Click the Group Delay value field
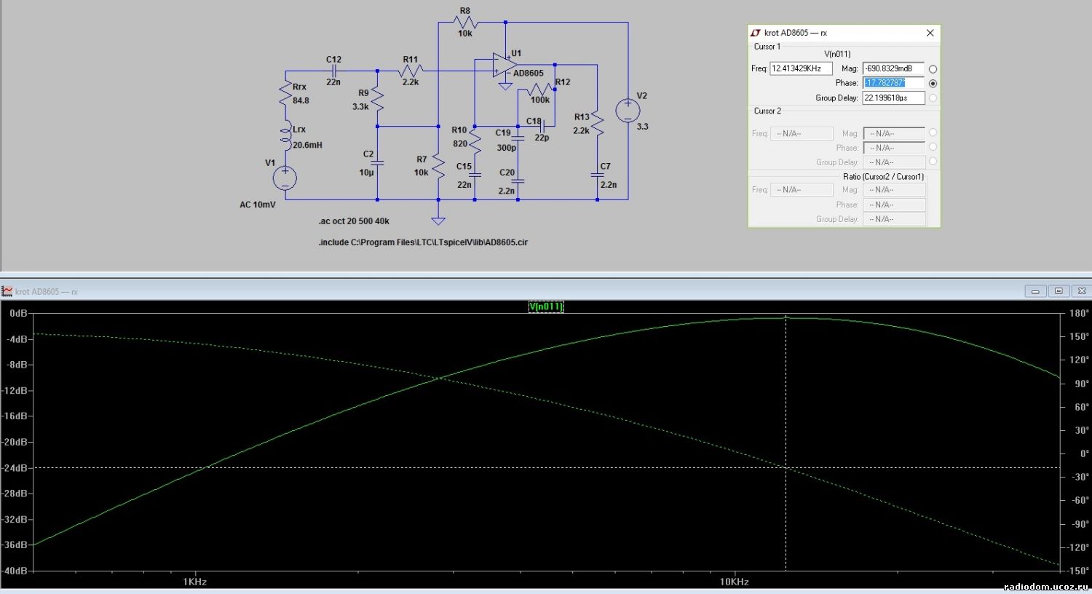Viewport: 1092px width, 594px height. [893, 98]
